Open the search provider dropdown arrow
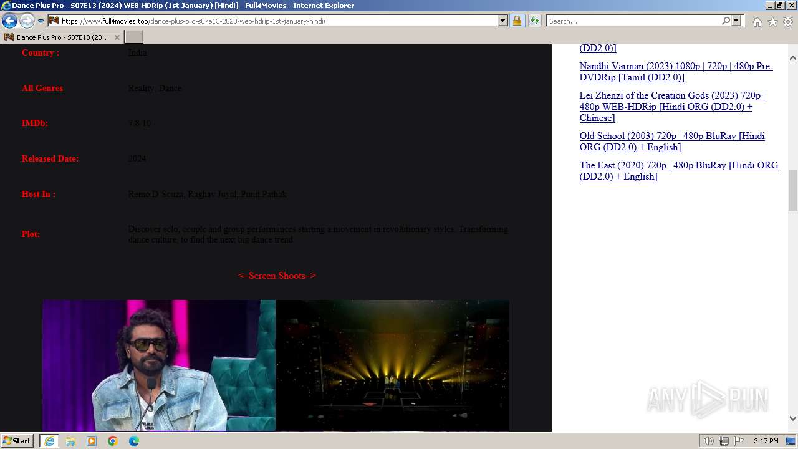Image resolution: width=798 pixels, height=449 pixels. click(736, 21)
